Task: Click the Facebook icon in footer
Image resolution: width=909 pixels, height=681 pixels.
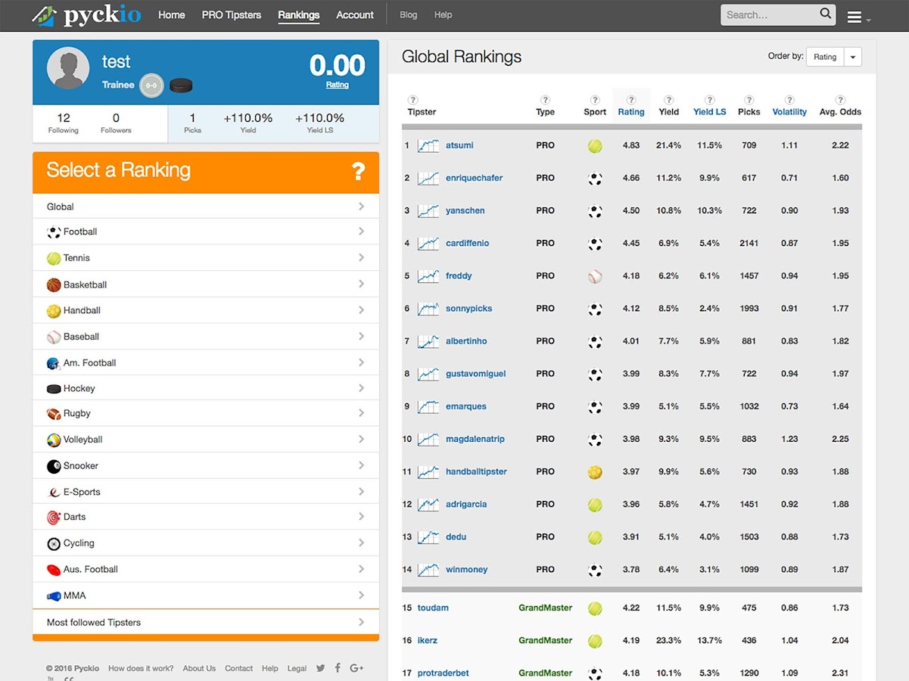Action: pyautogui.click(x=338, y=668)
